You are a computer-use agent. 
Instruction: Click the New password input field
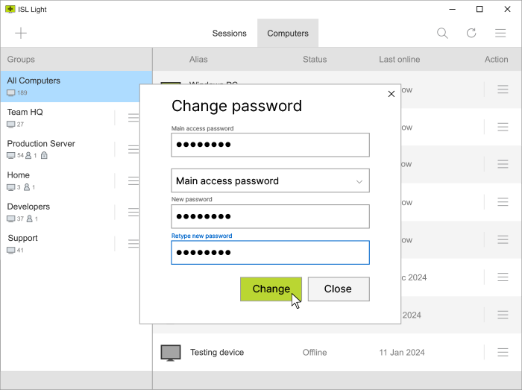pyautogui.click(x=270, y=216)
